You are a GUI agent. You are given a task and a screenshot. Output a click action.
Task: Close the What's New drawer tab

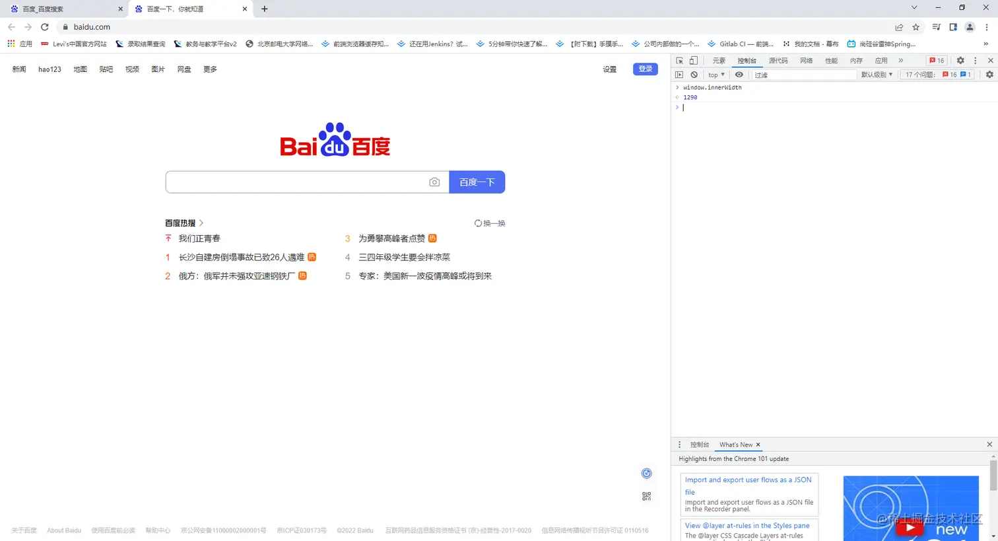(x=758, y=445)
